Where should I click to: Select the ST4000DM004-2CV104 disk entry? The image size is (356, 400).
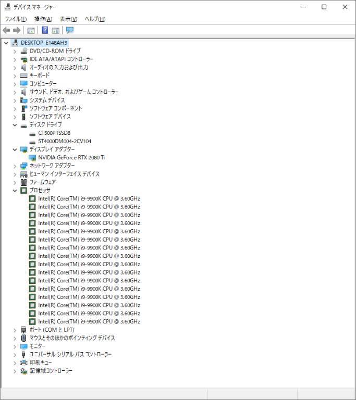65,141
